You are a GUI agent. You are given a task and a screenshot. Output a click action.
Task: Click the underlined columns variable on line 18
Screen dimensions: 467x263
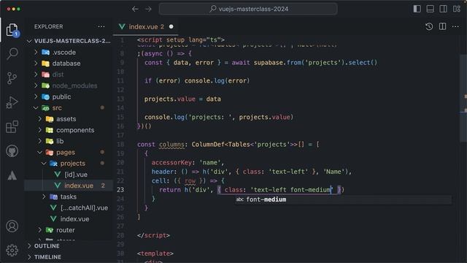pos(171,145)
